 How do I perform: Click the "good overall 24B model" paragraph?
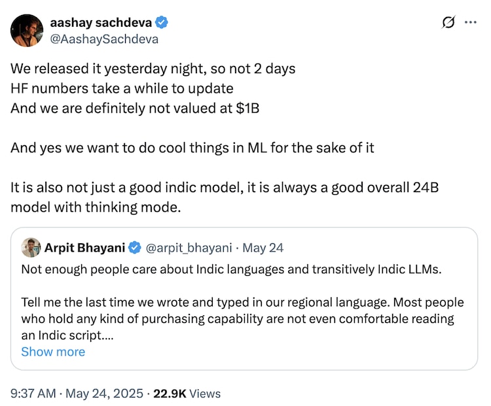(224, 196)
